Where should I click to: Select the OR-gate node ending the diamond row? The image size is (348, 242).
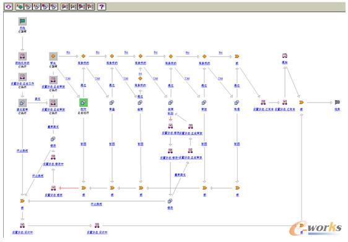(x=237, y=56)
